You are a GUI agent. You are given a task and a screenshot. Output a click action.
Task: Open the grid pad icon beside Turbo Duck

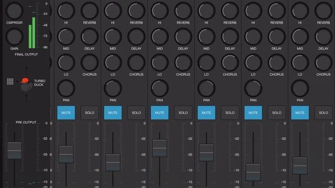pos(10,81)
